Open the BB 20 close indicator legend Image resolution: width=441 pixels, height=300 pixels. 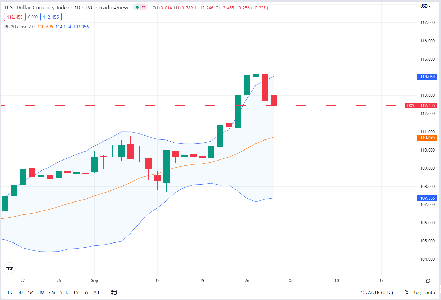click(20, 27)
